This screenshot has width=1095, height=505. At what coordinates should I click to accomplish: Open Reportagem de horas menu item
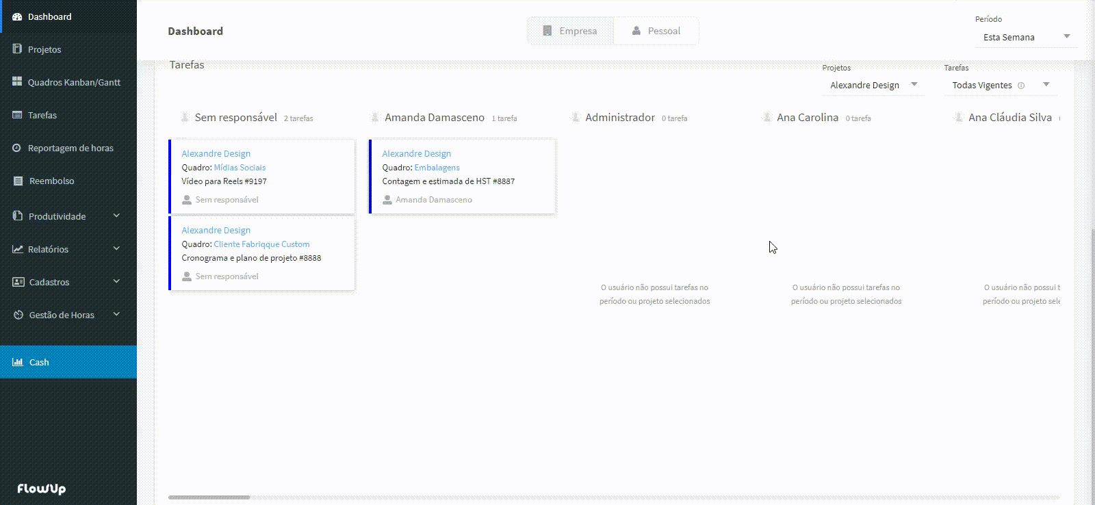[x=68, y=148]
